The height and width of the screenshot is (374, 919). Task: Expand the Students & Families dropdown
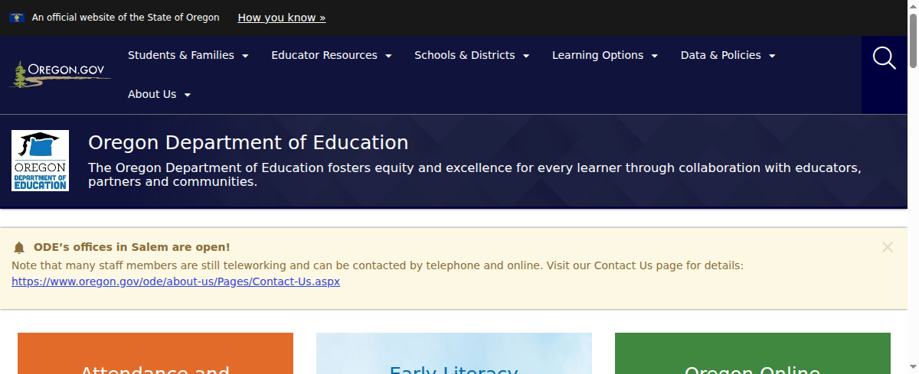click(x=188, y=55)
